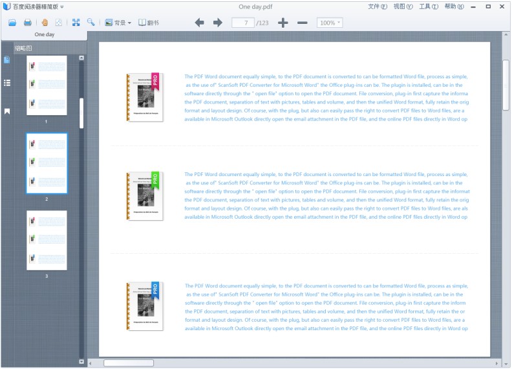This screenshot has height=369, width=512.
Task: Go to the previous page arrow
Action: click(x=200, y=23)
